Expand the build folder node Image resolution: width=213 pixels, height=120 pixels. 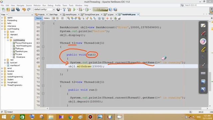(5, 32)
